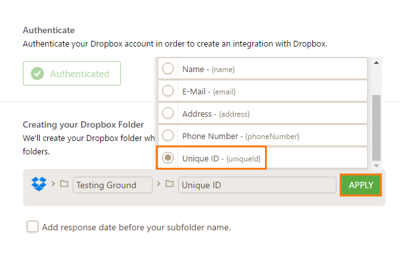Pick the Phone Number radio option
This screenshot has width=408, height=259.
click(x=168, y=135)
